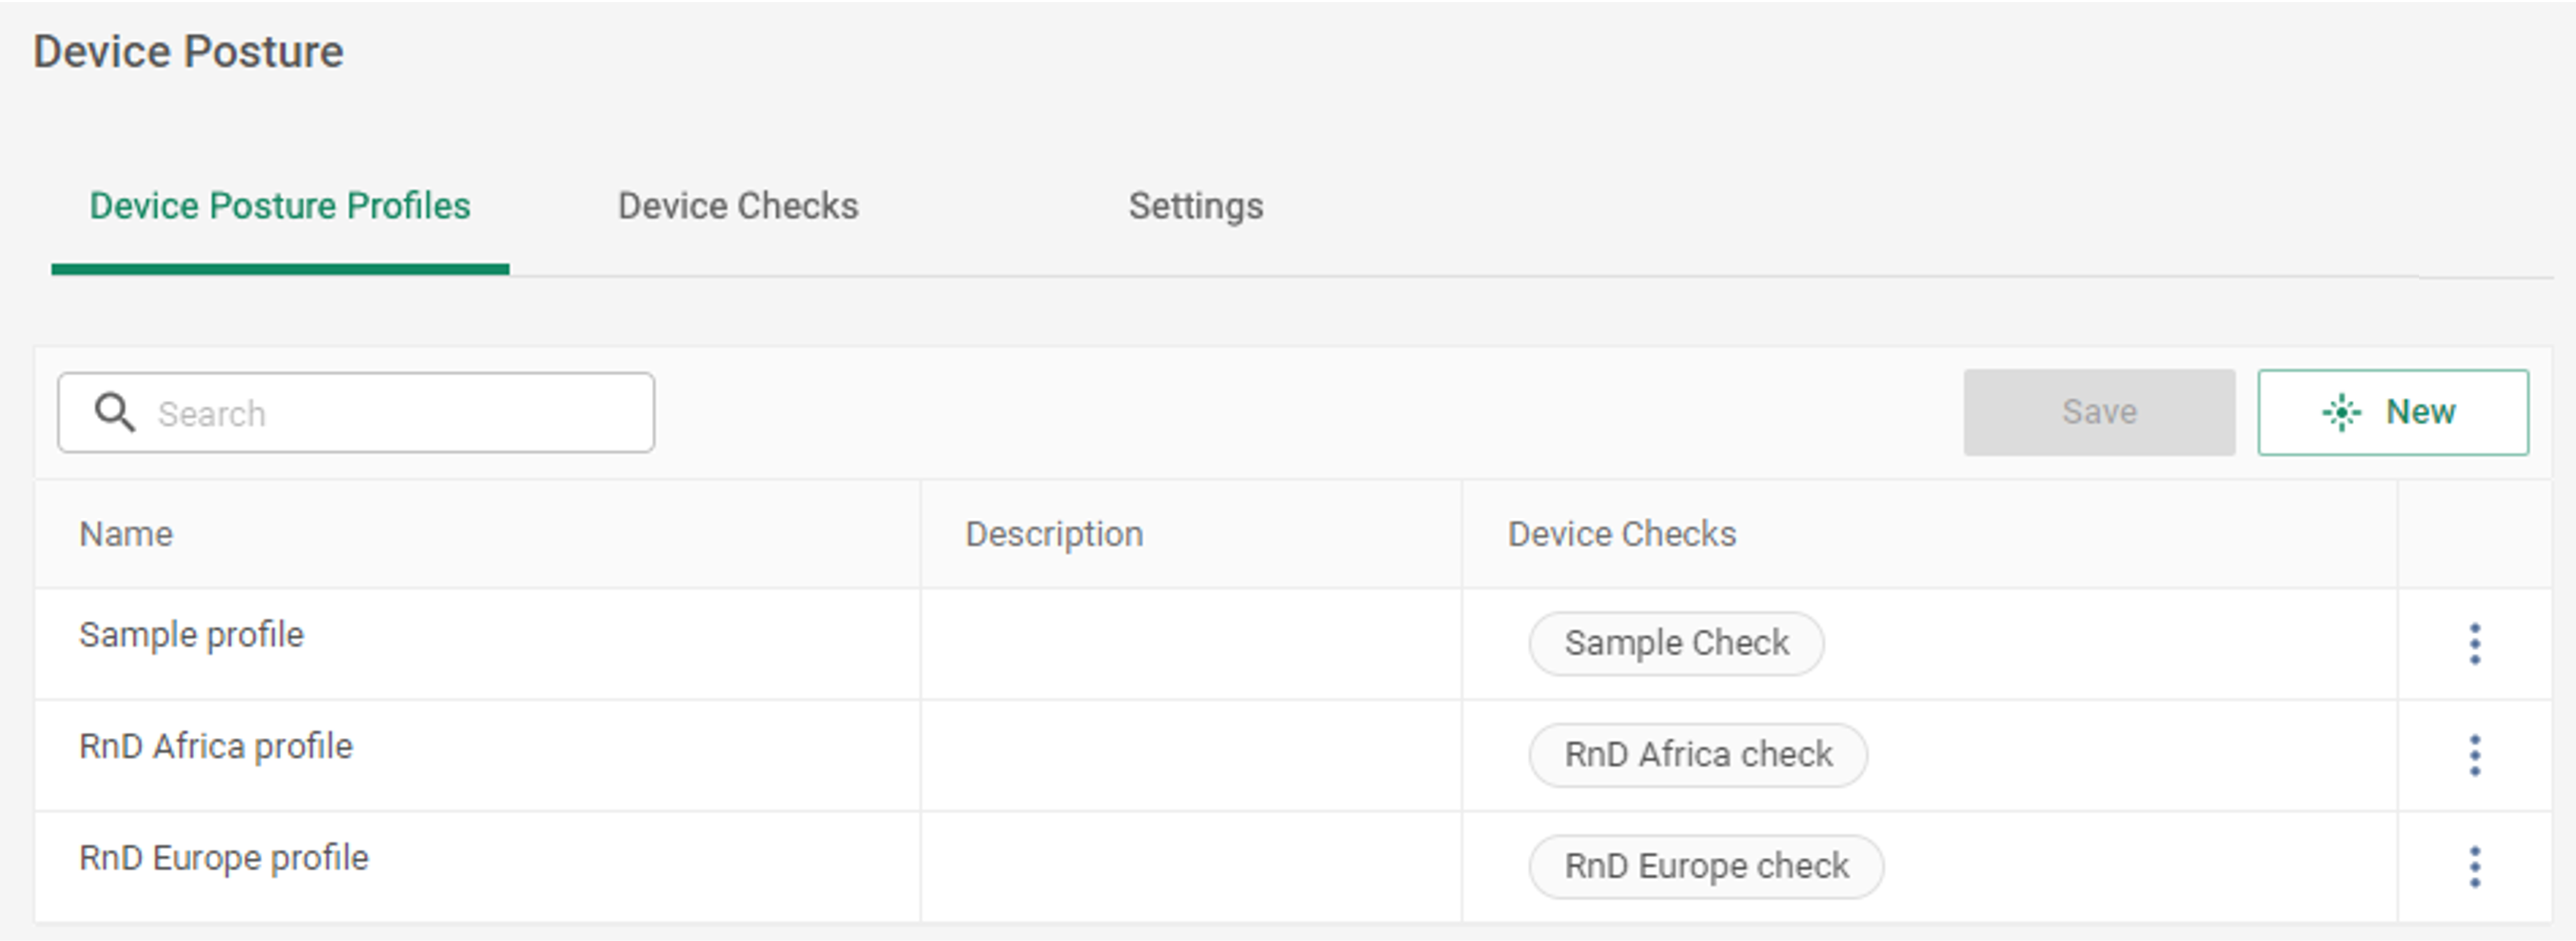Open the Device Posture Profiles tab

280,206
